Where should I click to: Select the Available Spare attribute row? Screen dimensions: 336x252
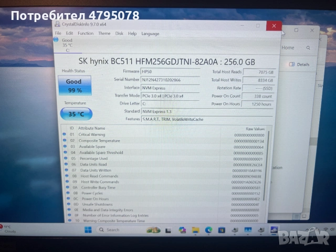[164, 147]
